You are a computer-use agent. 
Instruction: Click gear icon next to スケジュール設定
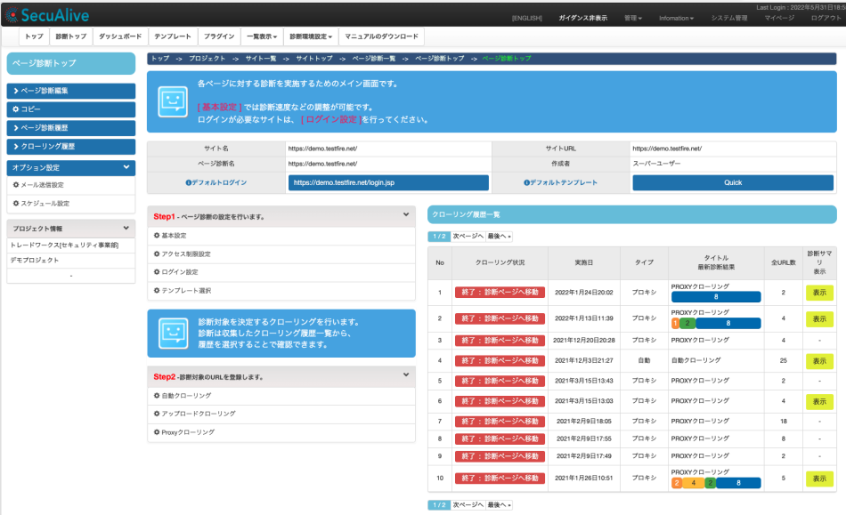(16, 203)
